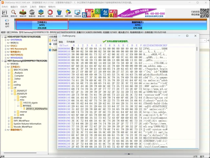210x158 pixels.
Task: Open the 帮助(H) menu
Action: coord(52,7)
